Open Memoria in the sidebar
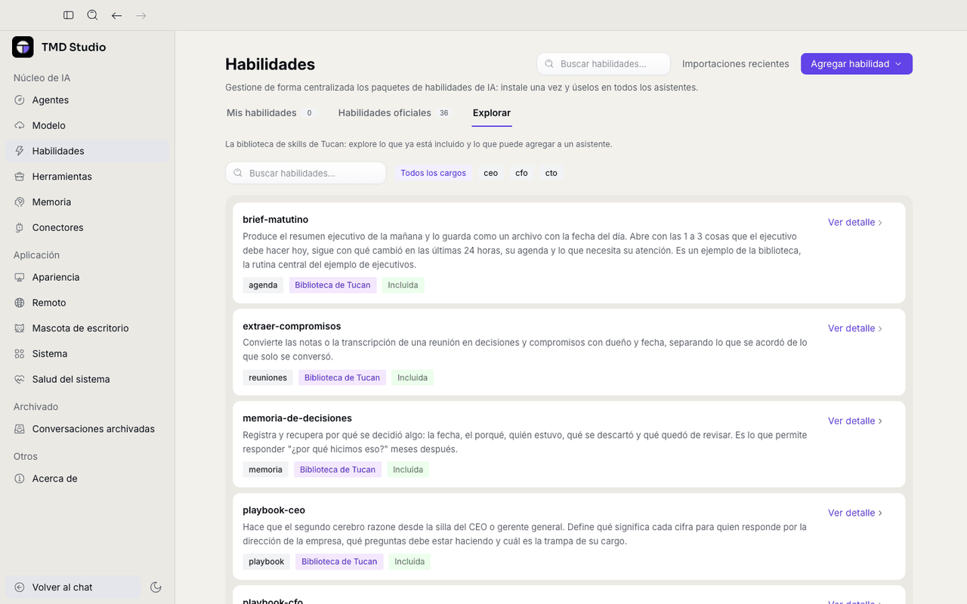Screen dimensions: 967x604 tap(88, 202)
